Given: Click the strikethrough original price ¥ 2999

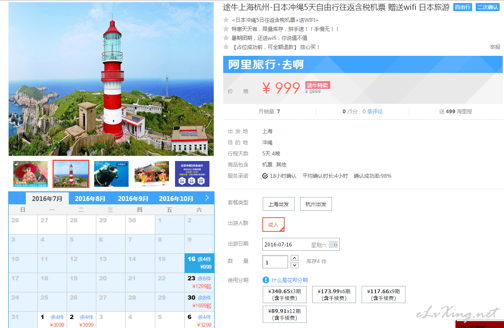Looking at the screenshot, I should pos(313,92).
